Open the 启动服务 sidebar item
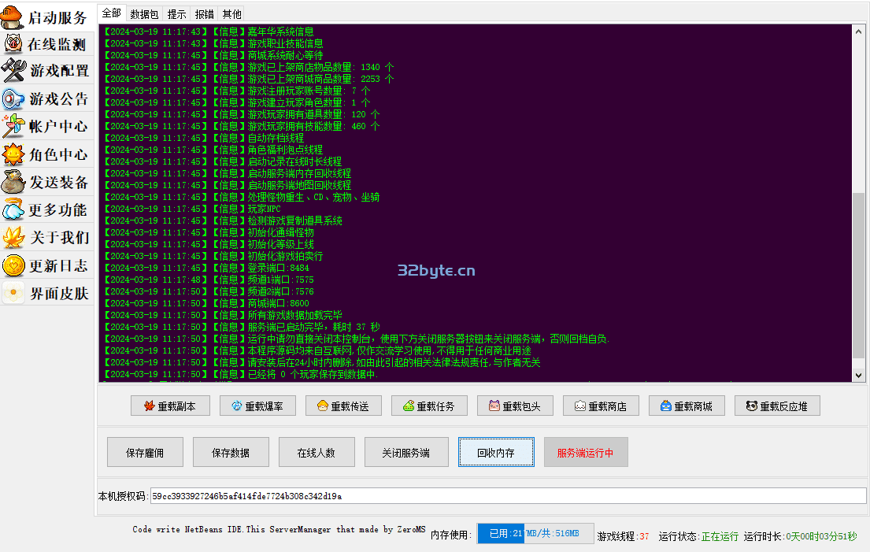The height and width of the screenshot is (552, 870). tap(47, 17)
